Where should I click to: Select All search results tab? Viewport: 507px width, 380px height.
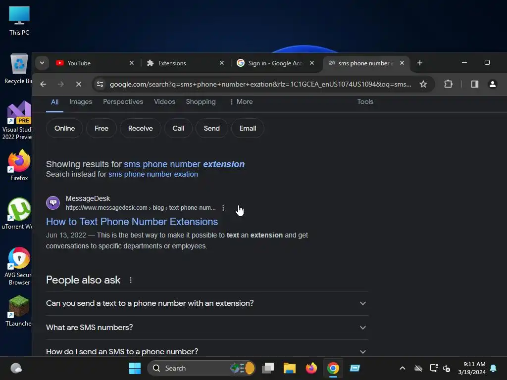[x=54, y=102]
